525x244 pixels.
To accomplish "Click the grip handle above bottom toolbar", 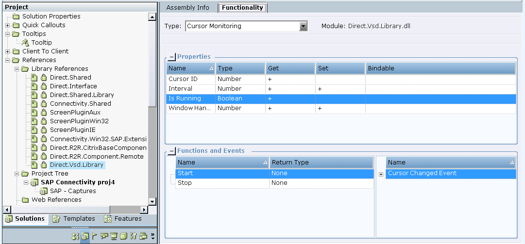I will point(80,228).
